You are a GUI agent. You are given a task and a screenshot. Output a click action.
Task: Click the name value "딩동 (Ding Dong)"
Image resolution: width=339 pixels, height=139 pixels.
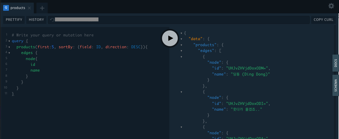point(250,74)
